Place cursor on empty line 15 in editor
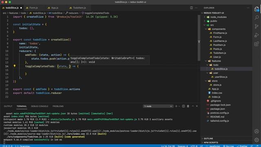The image size is (261, 147). (x=105, y=70)
